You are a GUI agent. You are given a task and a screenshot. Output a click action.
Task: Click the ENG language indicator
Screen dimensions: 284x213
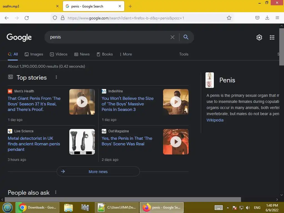(x=257, y=208)
